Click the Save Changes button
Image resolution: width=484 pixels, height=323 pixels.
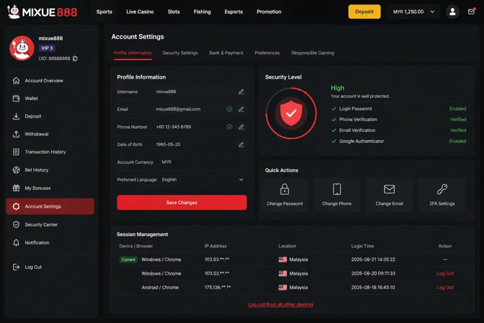tap(182, 202)
